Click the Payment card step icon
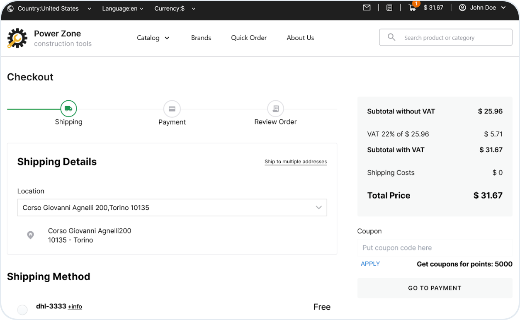This screenshot has width=520, height=320. point(172,109)
